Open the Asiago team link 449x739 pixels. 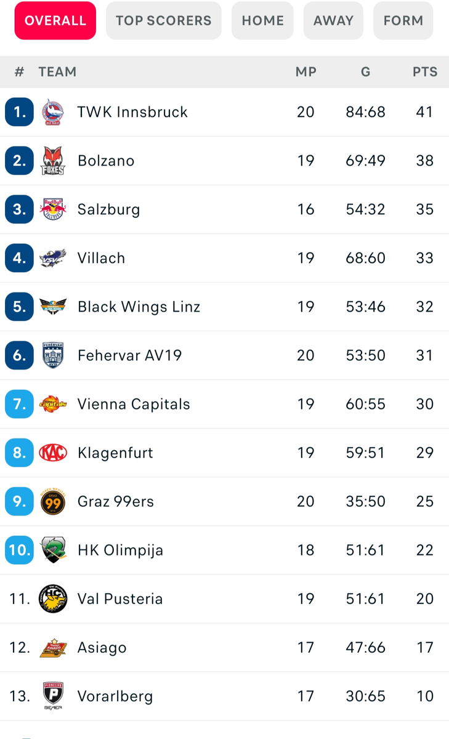pyautogui.click(x=102, y=647)
